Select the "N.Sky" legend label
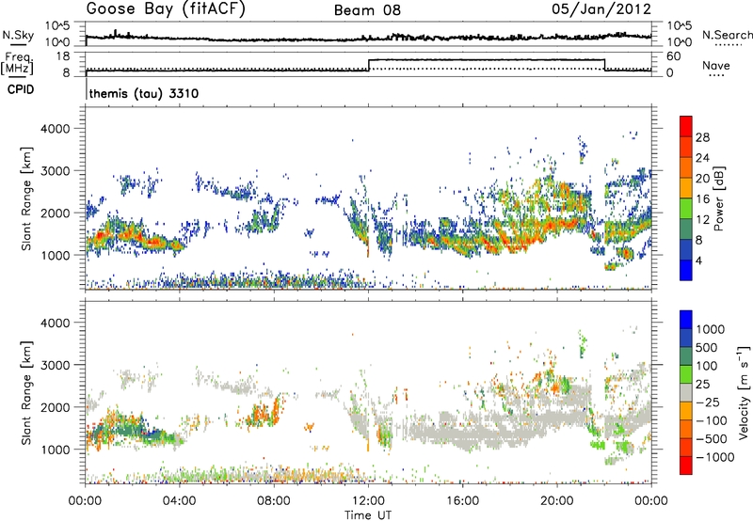The image size is (753, 521). [x=18, y=35]
